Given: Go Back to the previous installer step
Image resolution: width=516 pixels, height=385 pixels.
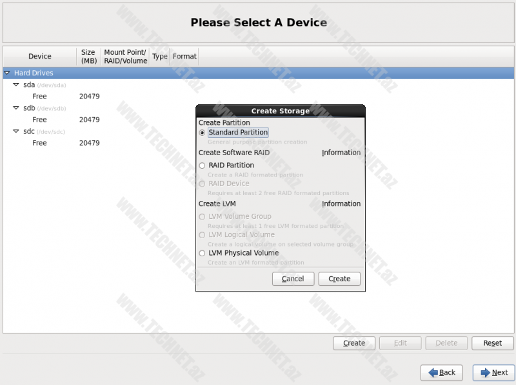Looking at the screenshot, I should click(x=441, y=372).
